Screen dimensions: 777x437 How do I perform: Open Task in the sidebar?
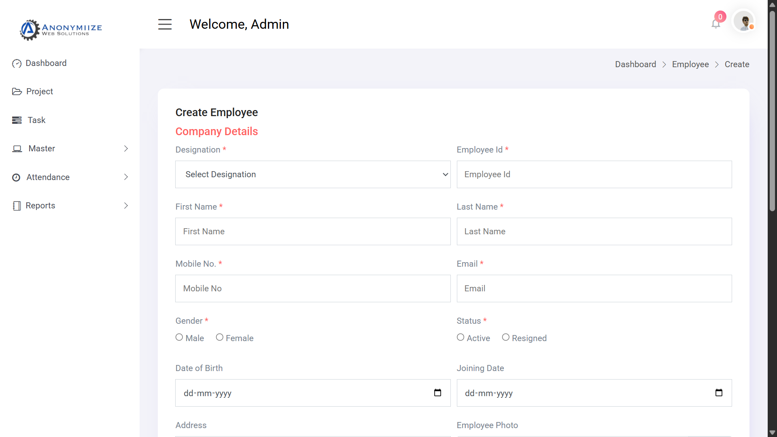tap(36, 120)
